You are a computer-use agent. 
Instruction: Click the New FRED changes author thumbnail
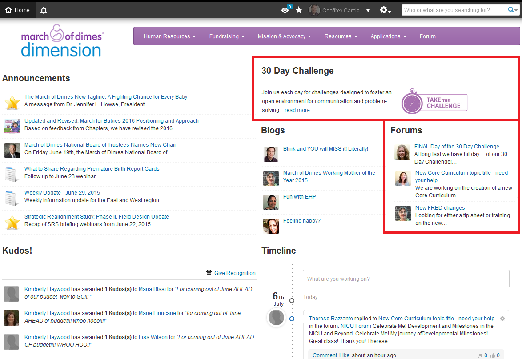point(403,213)
